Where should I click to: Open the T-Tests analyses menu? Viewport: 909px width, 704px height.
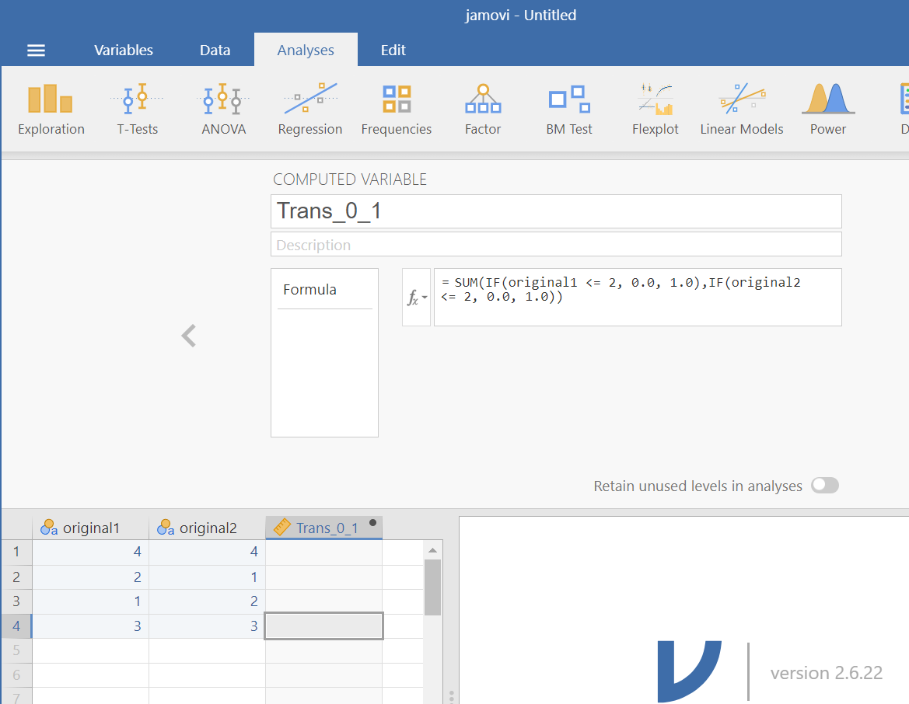pyautogui.click(x=138, y=109)
